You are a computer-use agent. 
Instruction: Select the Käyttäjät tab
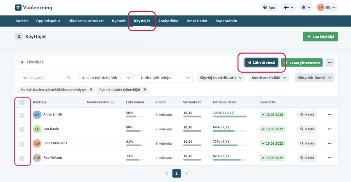coord(142,21)
